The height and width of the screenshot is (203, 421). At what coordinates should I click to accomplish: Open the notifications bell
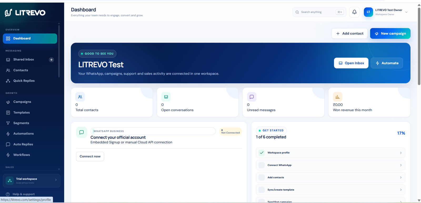pos(354,12)
